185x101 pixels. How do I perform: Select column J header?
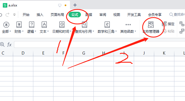pos(144,53)
